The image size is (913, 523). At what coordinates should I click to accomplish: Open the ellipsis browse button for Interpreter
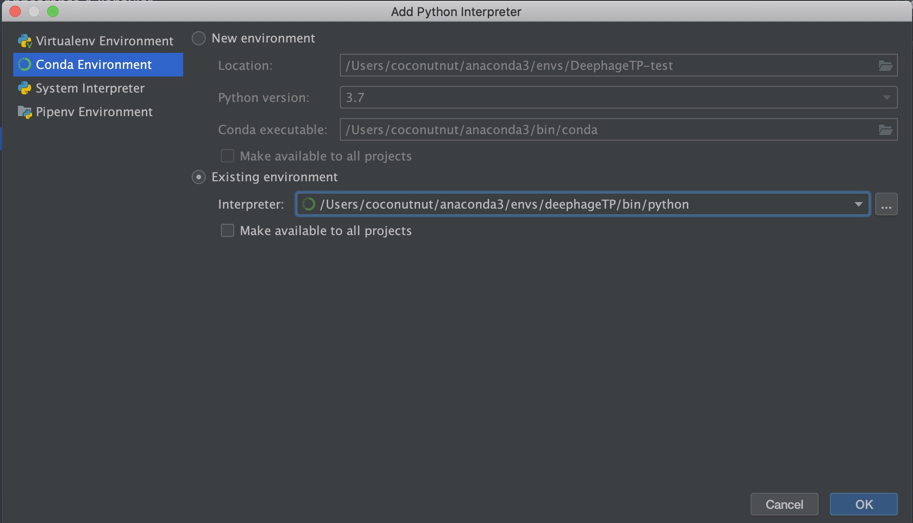click(886, 204)
